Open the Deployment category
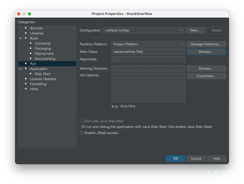 [x=44, y=54]
